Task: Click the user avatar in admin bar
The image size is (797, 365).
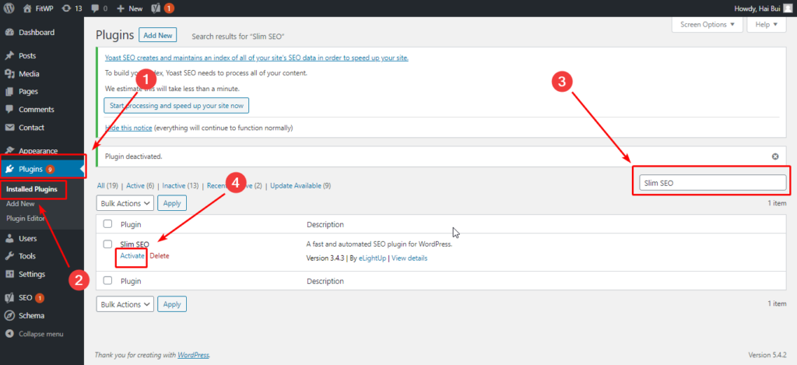Action: [788, 8]
